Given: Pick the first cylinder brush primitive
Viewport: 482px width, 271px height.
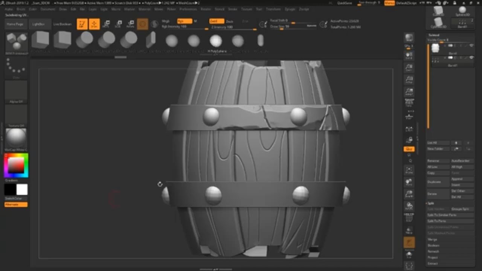Looking at the screenshot, I should (x=85, y=40).
